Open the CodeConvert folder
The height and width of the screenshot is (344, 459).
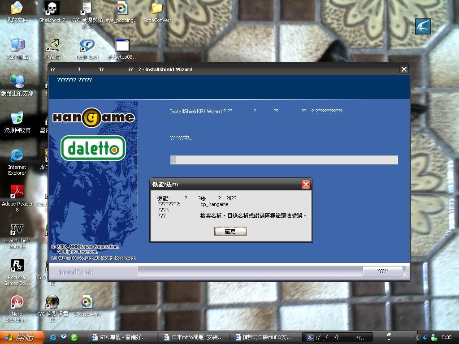point(157,12)
